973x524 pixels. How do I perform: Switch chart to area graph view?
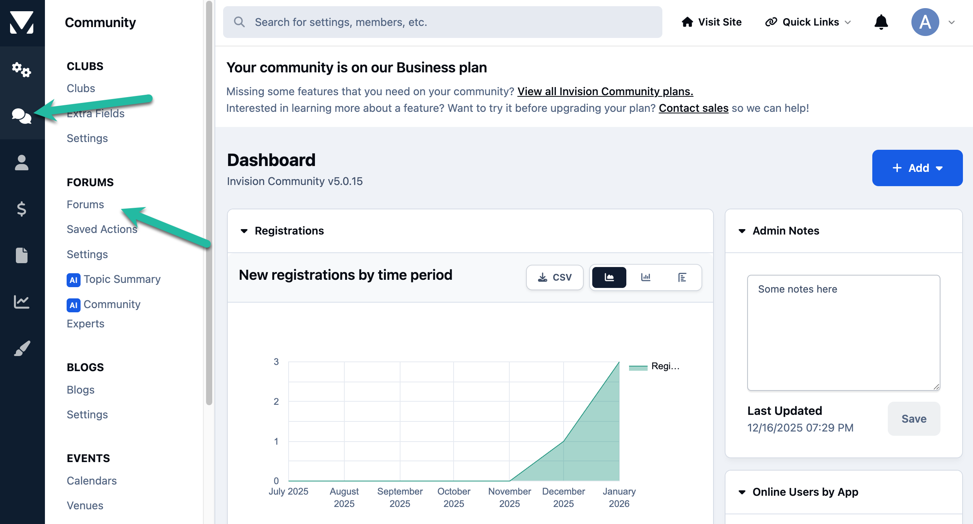(609, 277)
